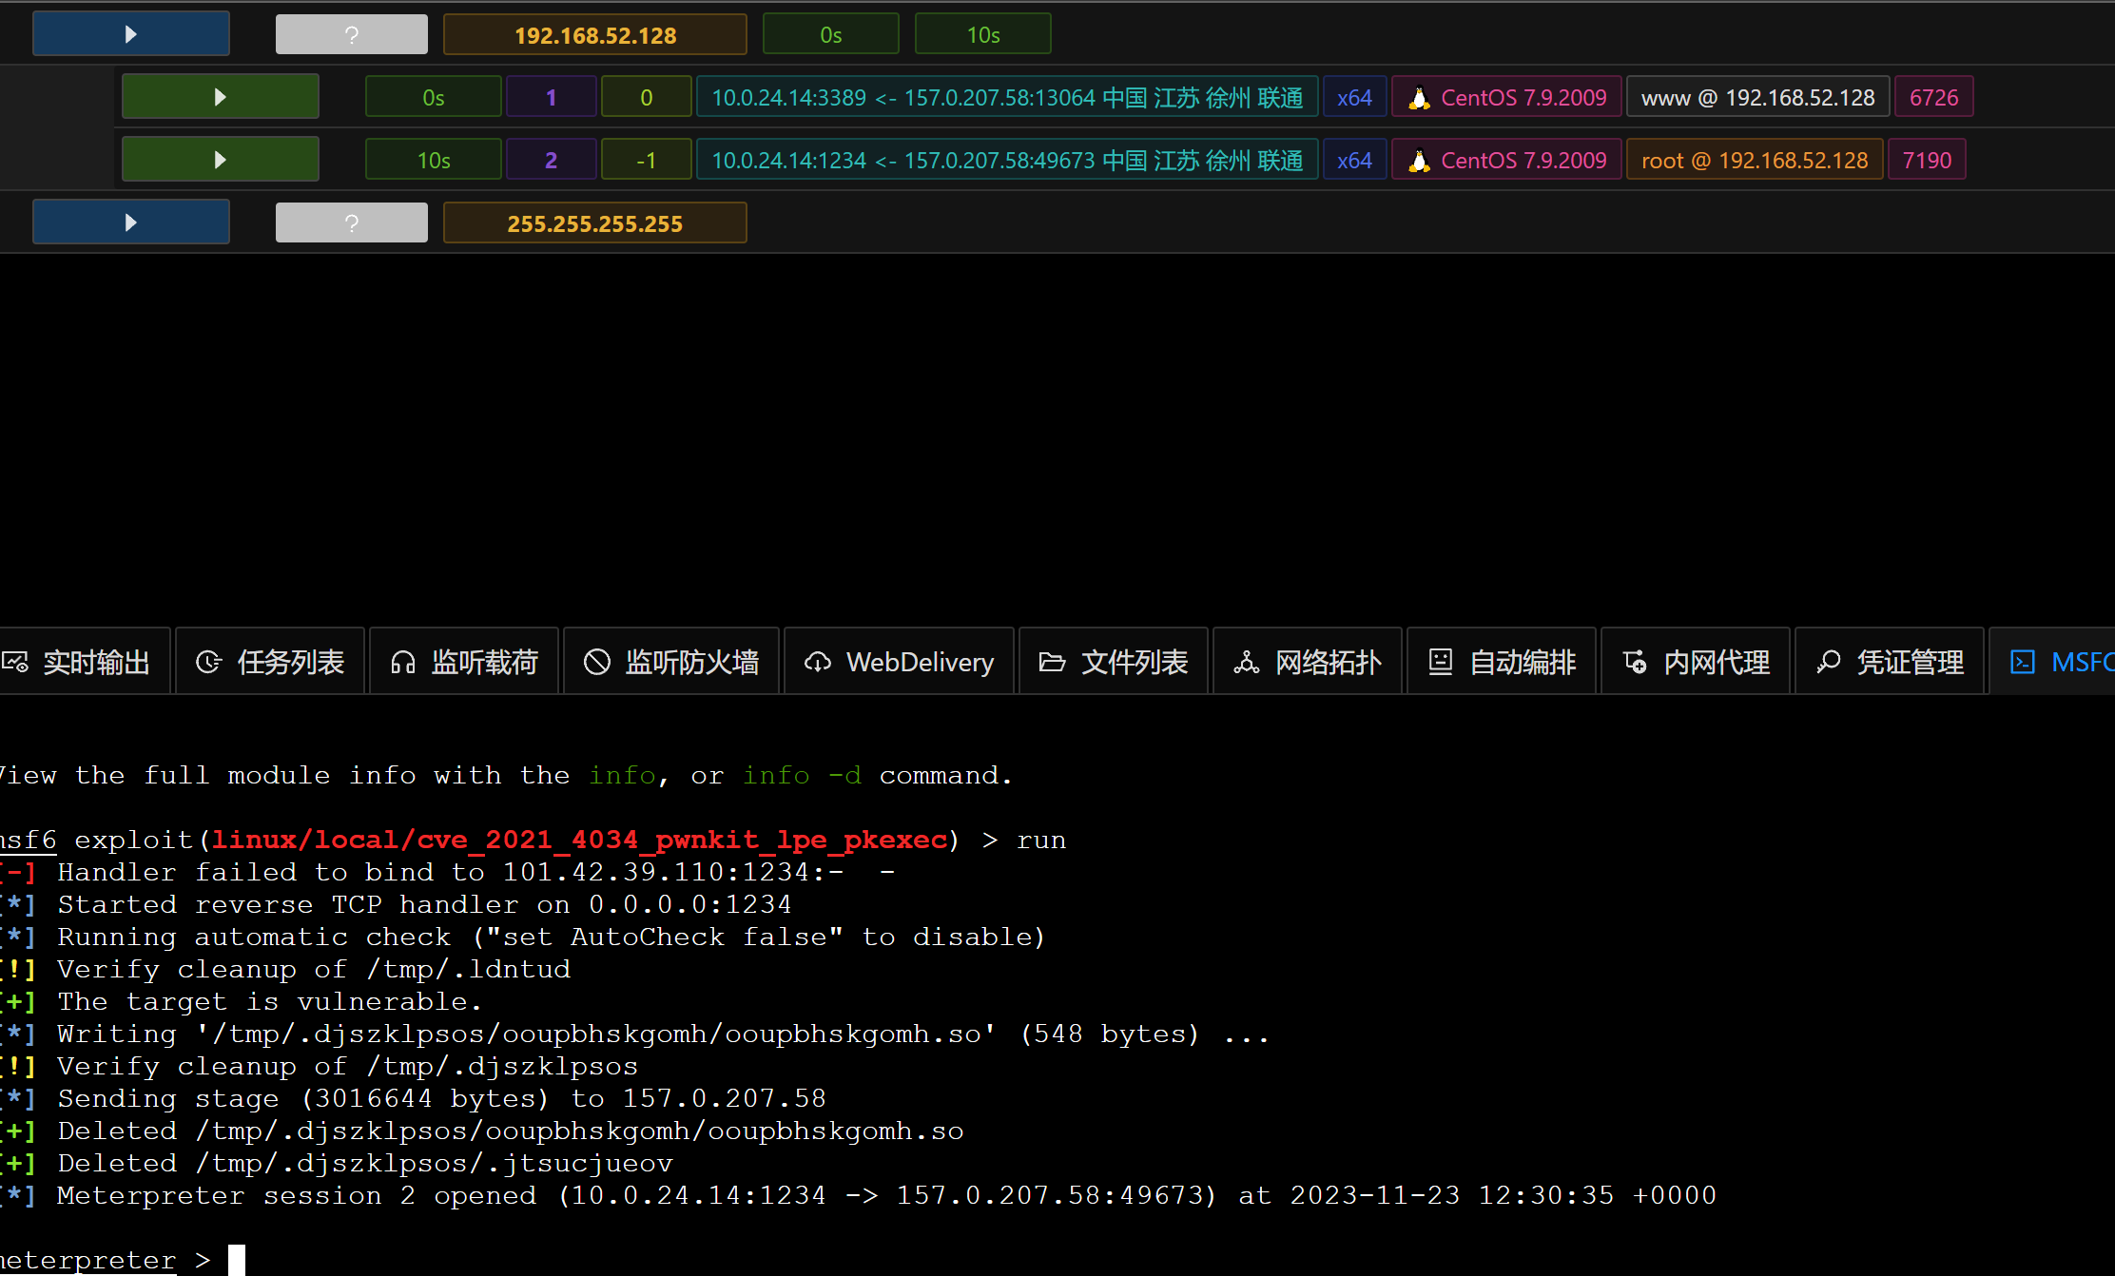
Task: Expand the 255.255.255.255 host row arrow
Action: (131, 222)
